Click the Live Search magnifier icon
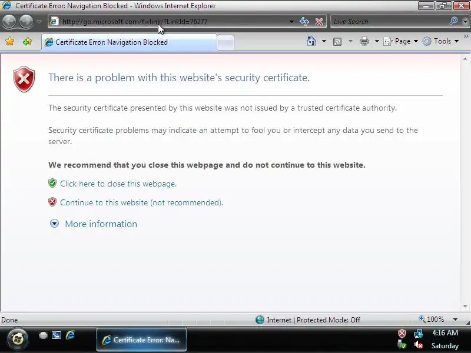The width and height of the screenshot is (471, 353). [x=453, y=21]
